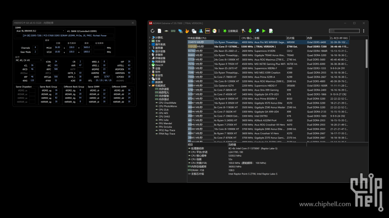Select FPU SinJulia benchmark
389x218 pixels.
[165, 127]
